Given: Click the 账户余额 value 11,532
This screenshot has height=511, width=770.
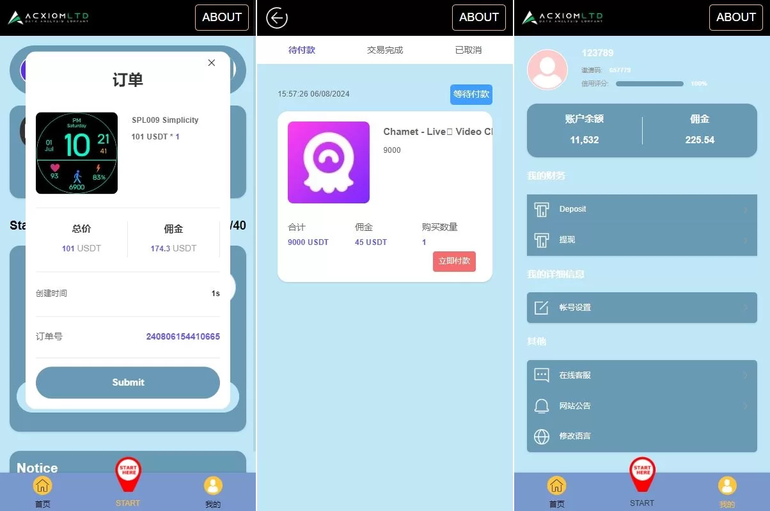Looking at the screenshot, I should pos(585,139).
